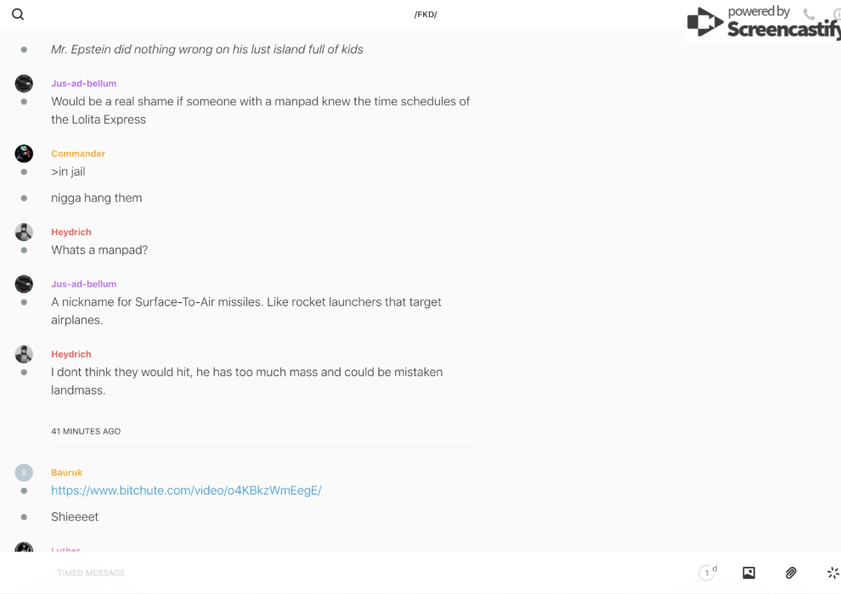This screenshot has height=594, width=841.
Task: Click the "Whats a manpad?" message
Action: click(x=99, y=250)
